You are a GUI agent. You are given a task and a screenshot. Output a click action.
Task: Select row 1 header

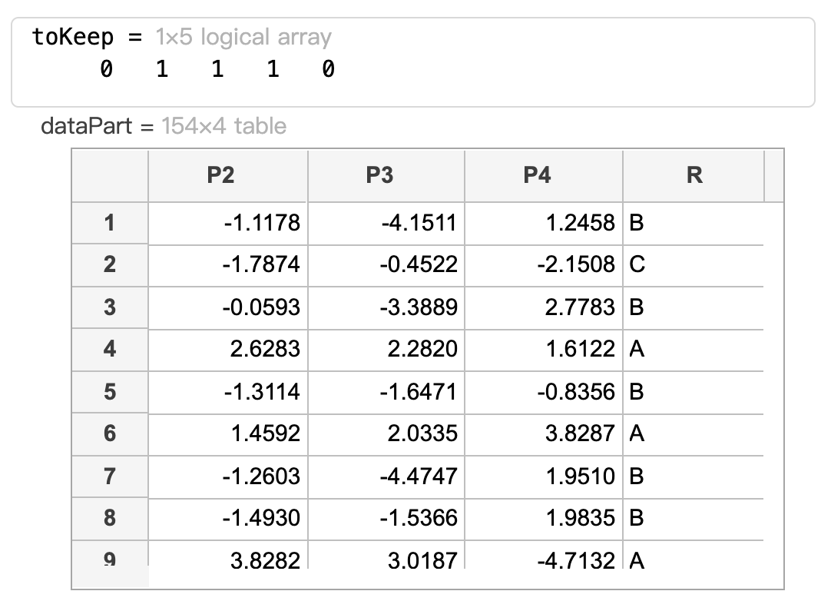[x=110, y=223]
